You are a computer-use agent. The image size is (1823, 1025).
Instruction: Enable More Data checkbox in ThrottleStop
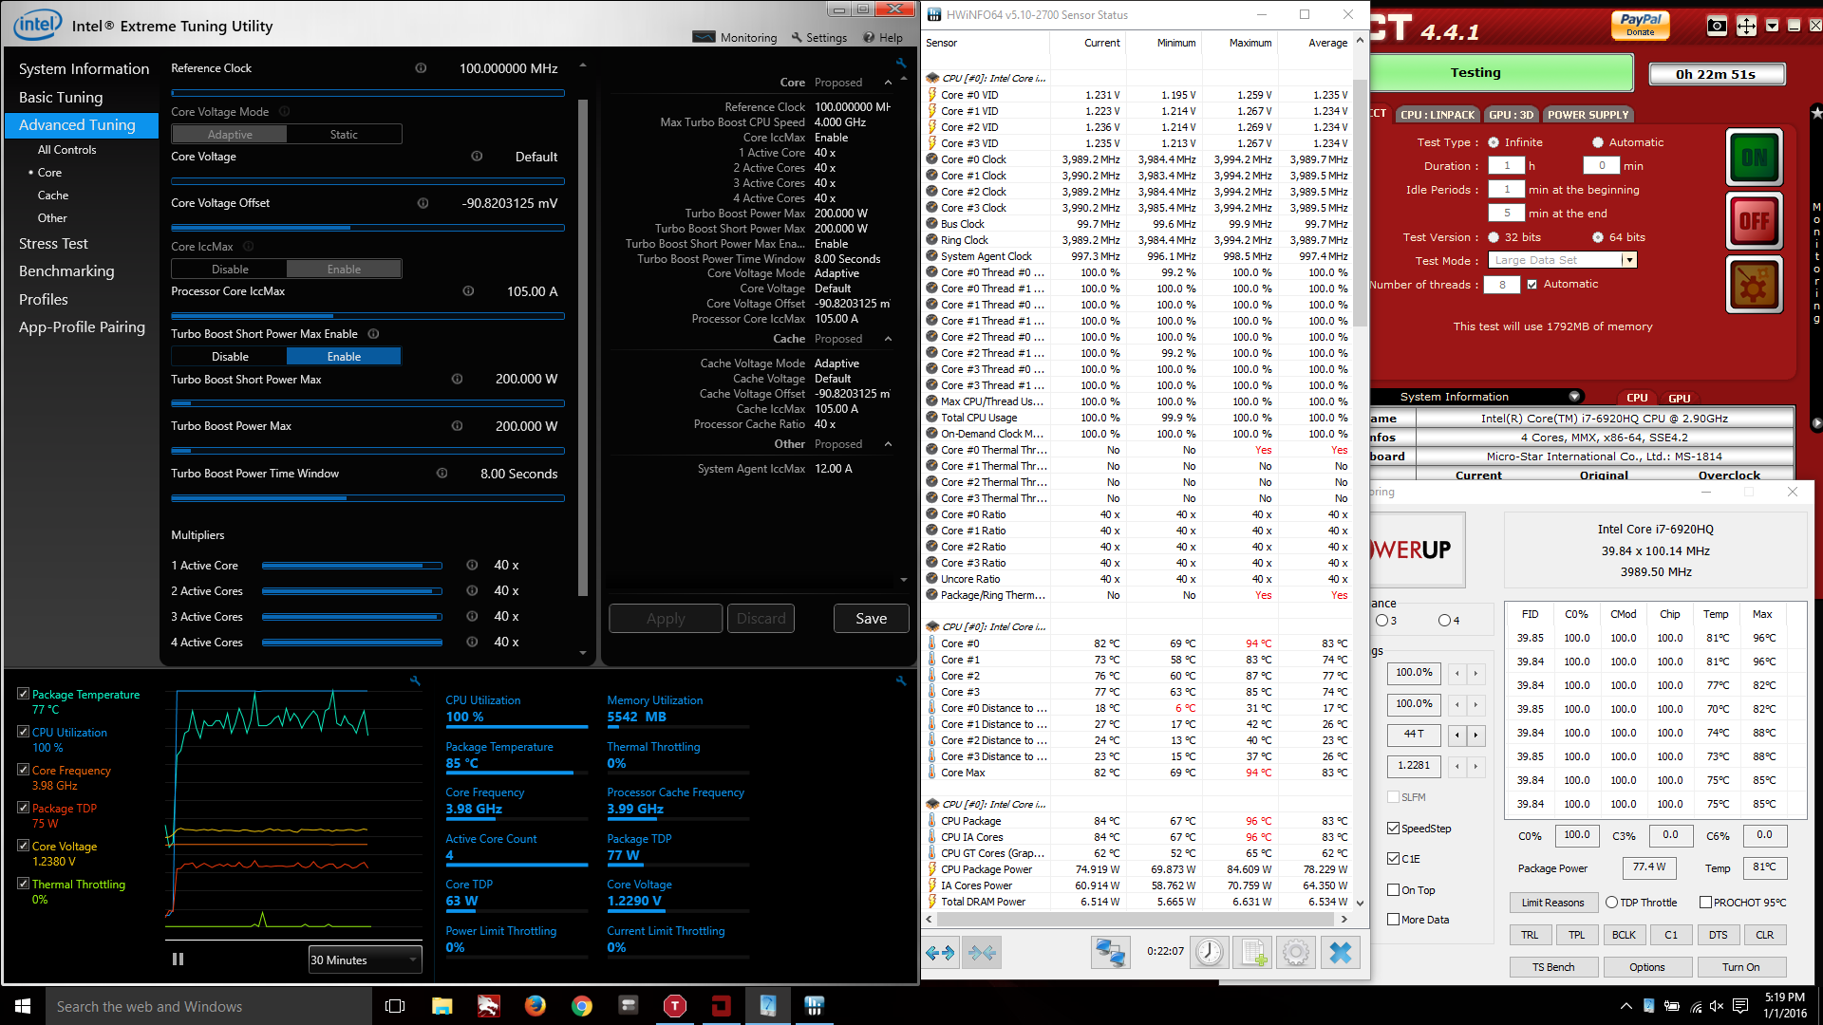click(x=1393, y=920)
